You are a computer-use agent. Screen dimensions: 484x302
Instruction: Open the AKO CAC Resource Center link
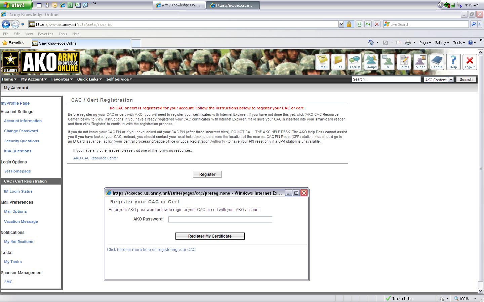coord(95,158)
